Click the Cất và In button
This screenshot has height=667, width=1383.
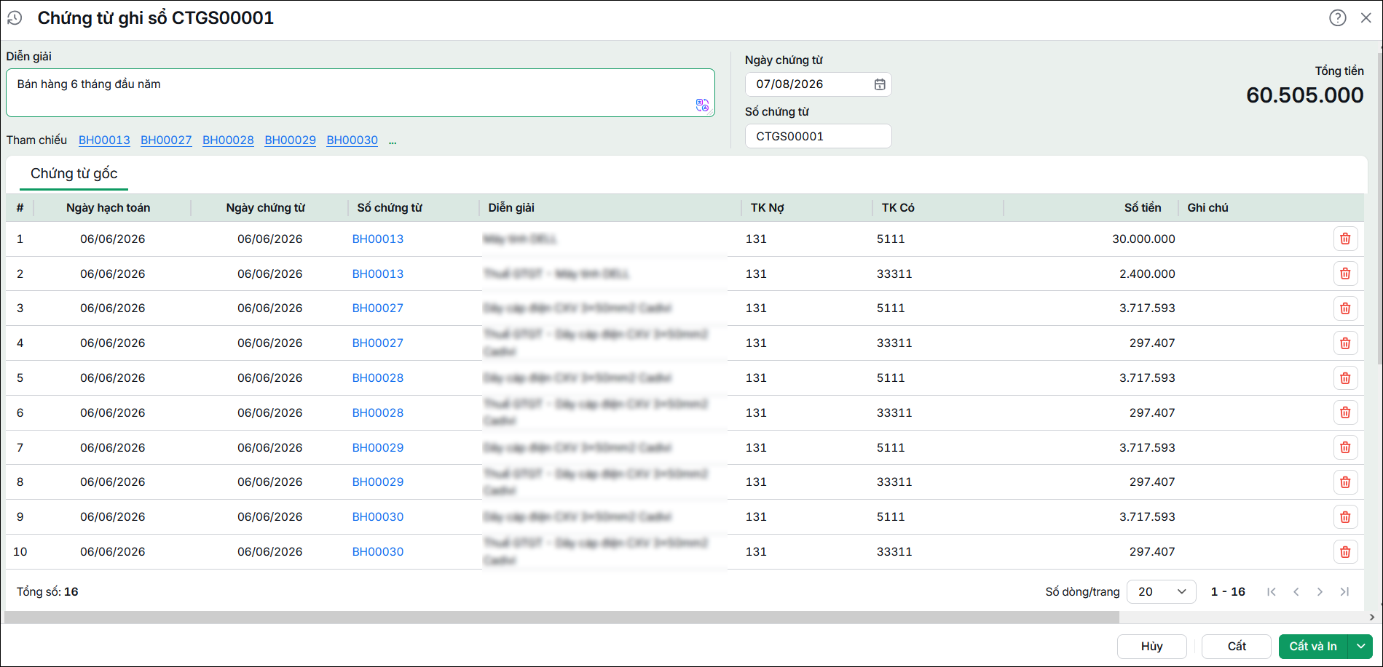1313,647
